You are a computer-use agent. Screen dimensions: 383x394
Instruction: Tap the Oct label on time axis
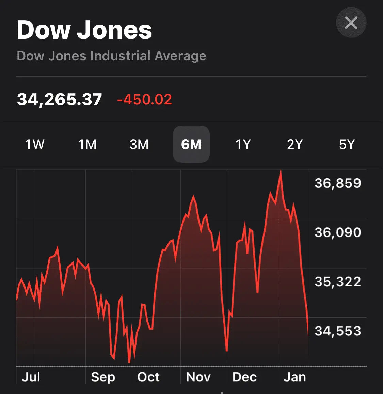tap(148, 377)
